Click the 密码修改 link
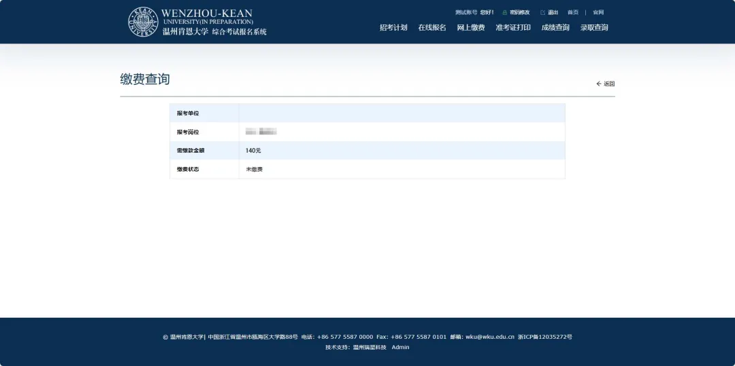This screenshot has width=735, height=366. [x=520, y=12]
